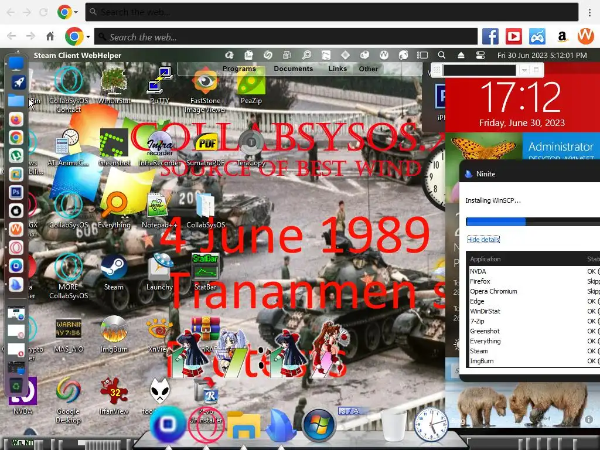Open the Notepad++ desktop shortcut

tap(159, 210)
